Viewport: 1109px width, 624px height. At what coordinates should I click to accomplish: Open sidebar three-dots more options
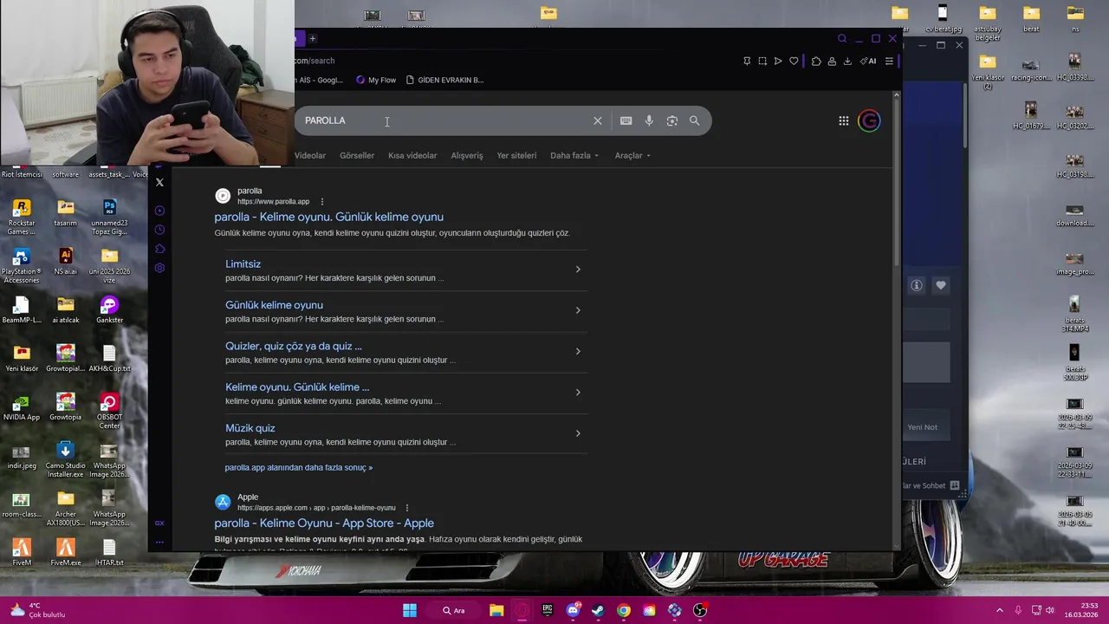pyautogui.click(x=159, y=542)
